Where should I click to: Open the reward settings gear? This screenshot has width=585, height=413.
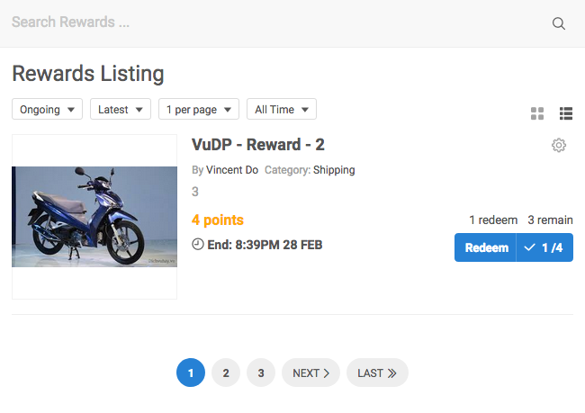pos(559,145)
